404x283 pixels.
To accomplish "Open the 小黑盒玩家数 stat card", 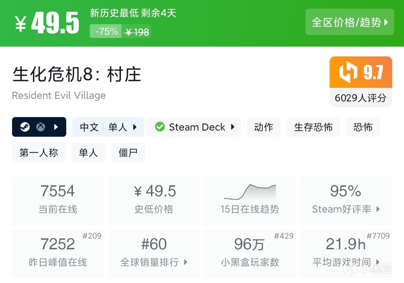I will pyautogui.click(x=250, y=253).
